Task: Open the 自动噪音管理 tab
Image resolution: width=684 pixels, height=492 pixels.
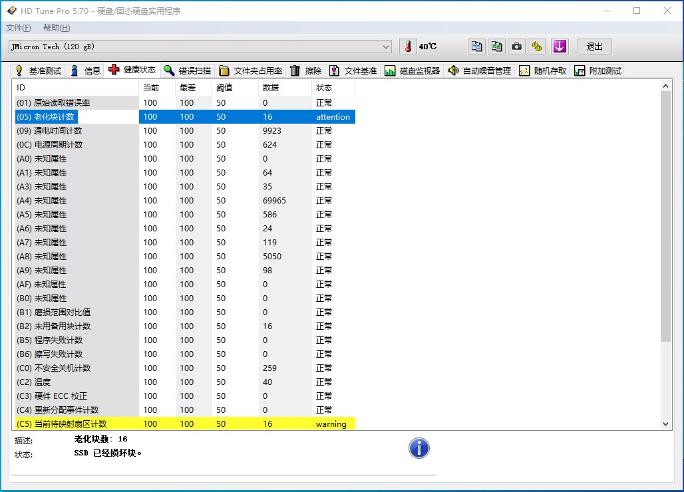Action: click(x=480, y=70)
